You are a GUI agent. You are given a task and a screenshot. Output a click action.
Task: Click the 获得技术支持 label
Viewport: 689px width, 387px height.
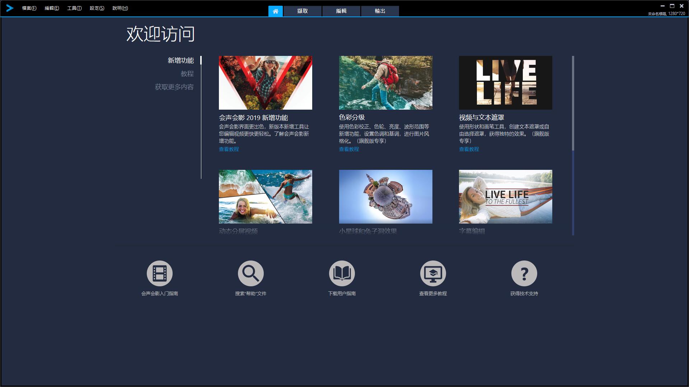point(524,293)
